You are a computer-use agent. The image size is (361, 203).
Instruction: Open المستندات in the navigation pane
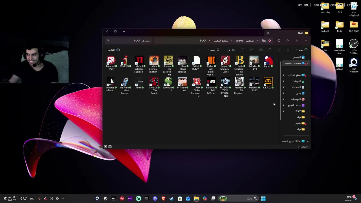298,87
